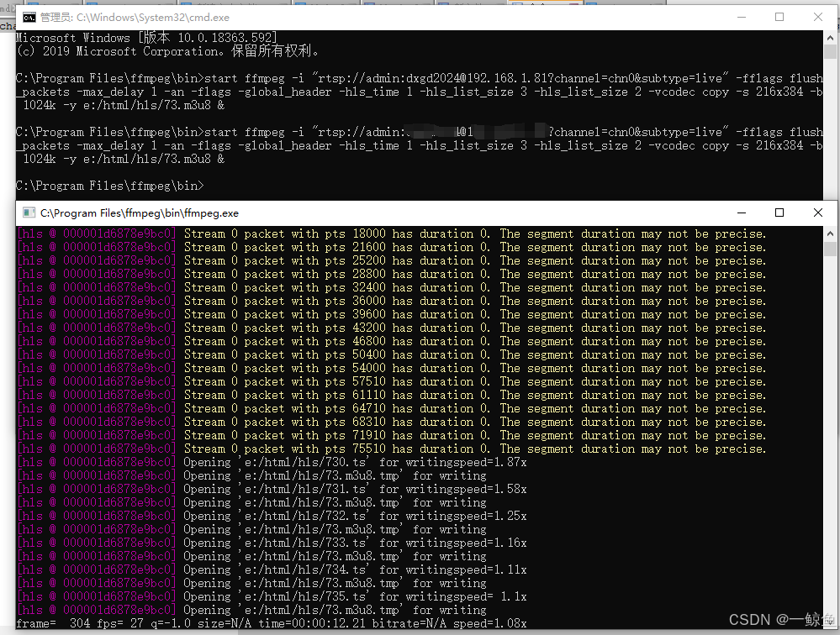Minimize the ffmpeg.exe console window
840x635 pixels.
[x=742, y=213]
